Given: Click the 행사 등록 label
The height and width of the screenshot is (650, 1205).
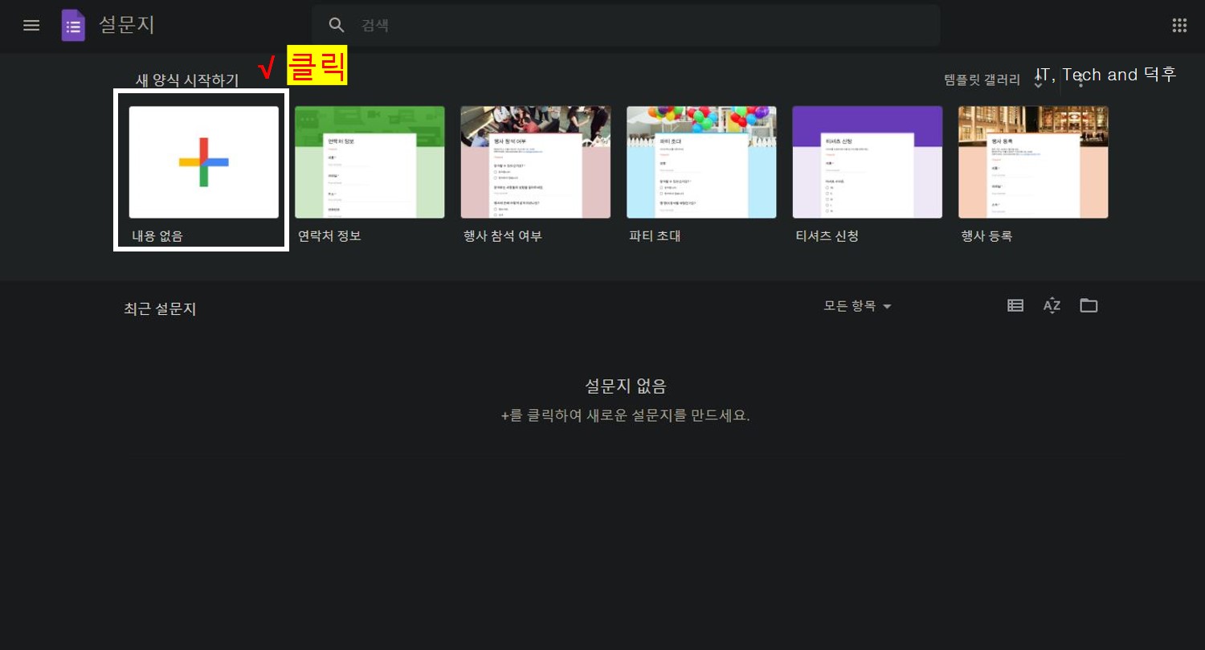Looking at the screenshot, I should tap(986, 236).
